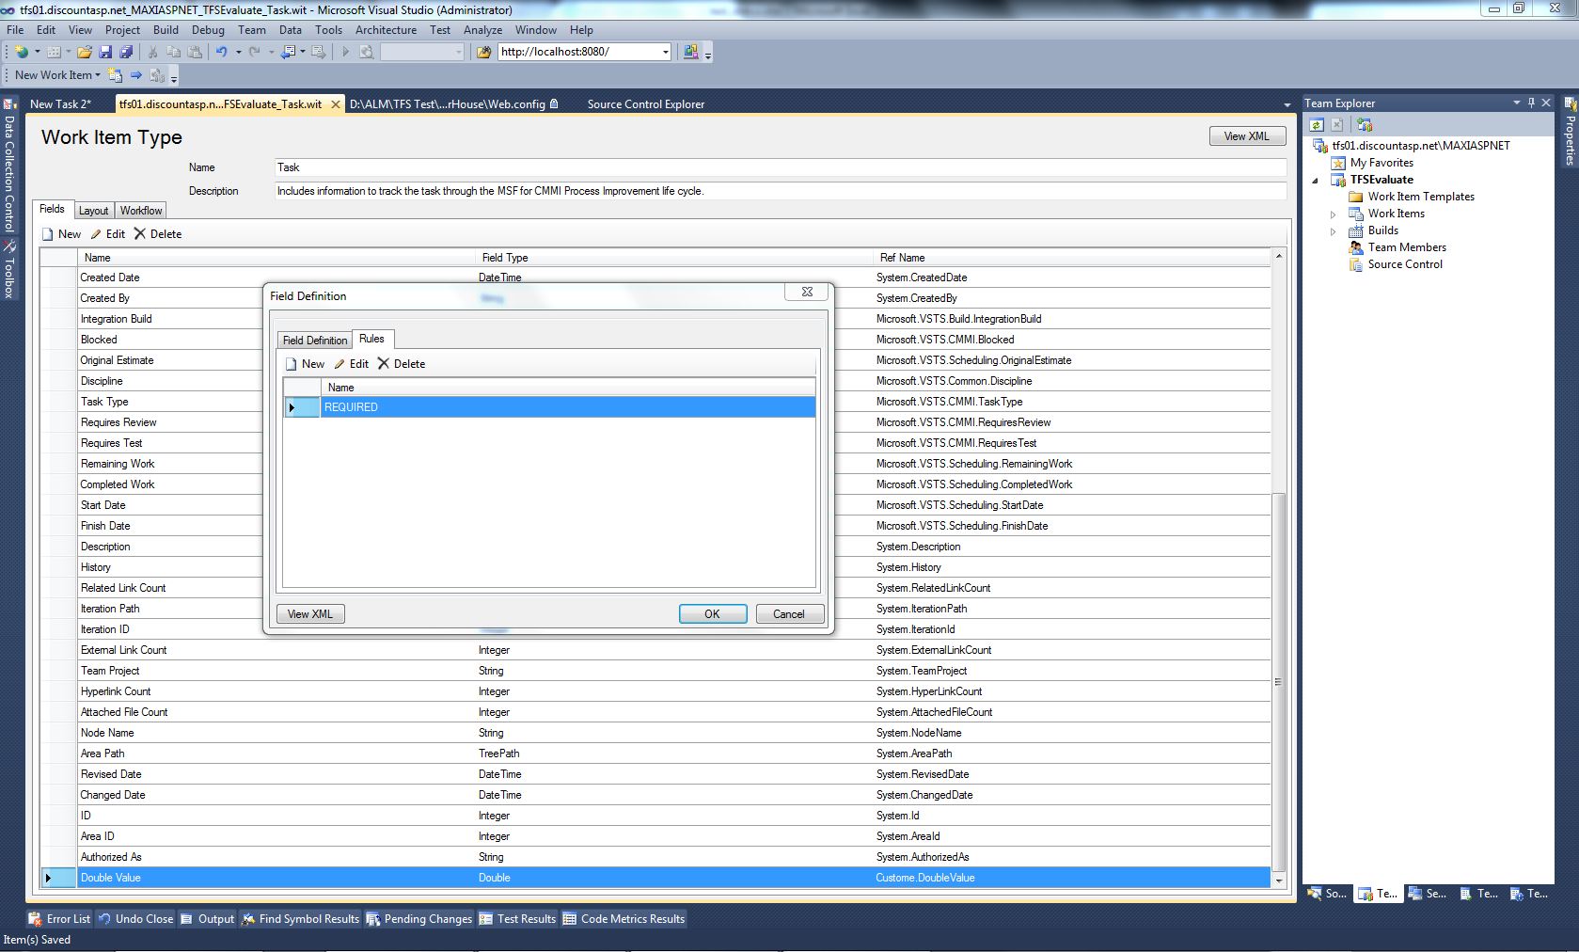Click the Name field containing Task
The width and height of the screenshot is (1579, 952).
click(x=780, y=167)
